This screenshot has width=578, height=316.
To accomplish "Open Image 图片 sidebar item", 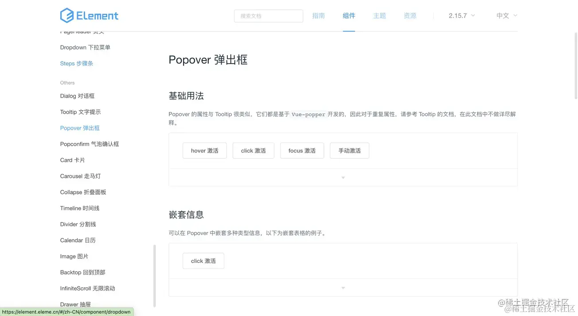I will pyautogui.click(x=74, y=256).
